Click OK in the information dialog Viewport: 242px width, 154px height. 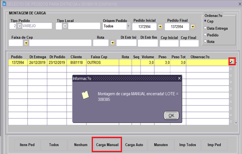point(171,115)
